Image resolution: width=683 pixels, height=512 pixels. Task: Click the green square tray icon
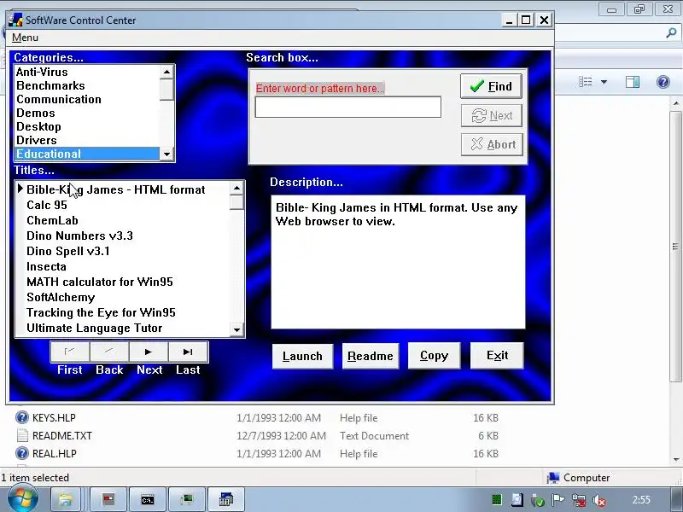[496, 500]
